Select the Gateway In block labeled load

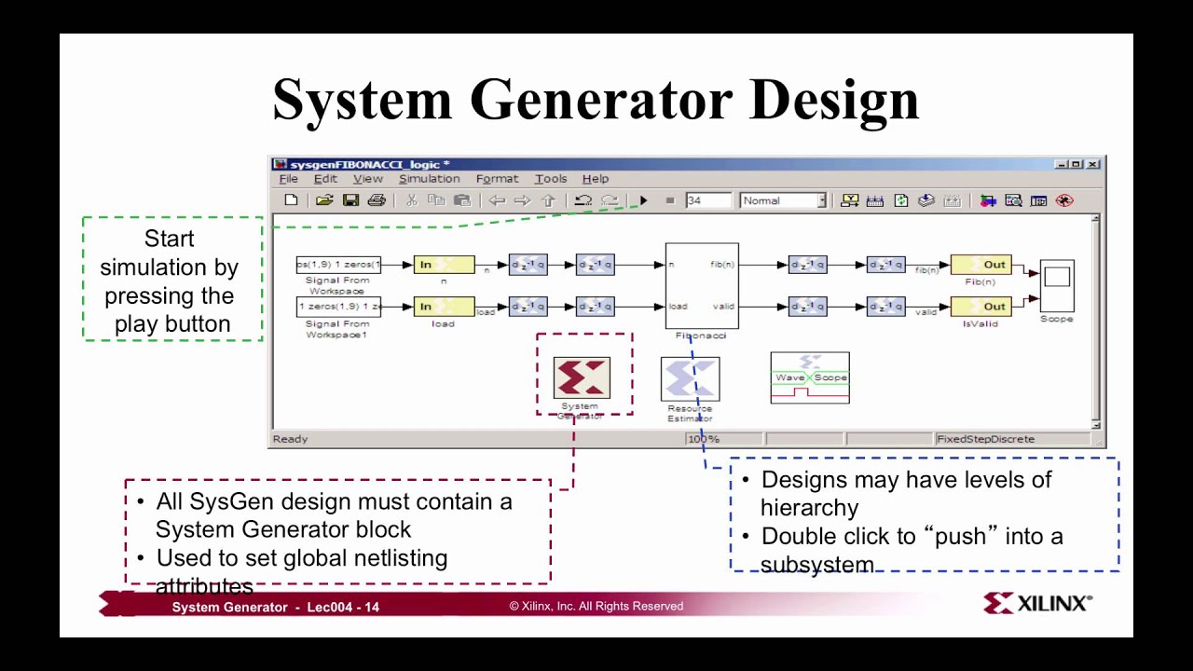click(x=444, y=307)
